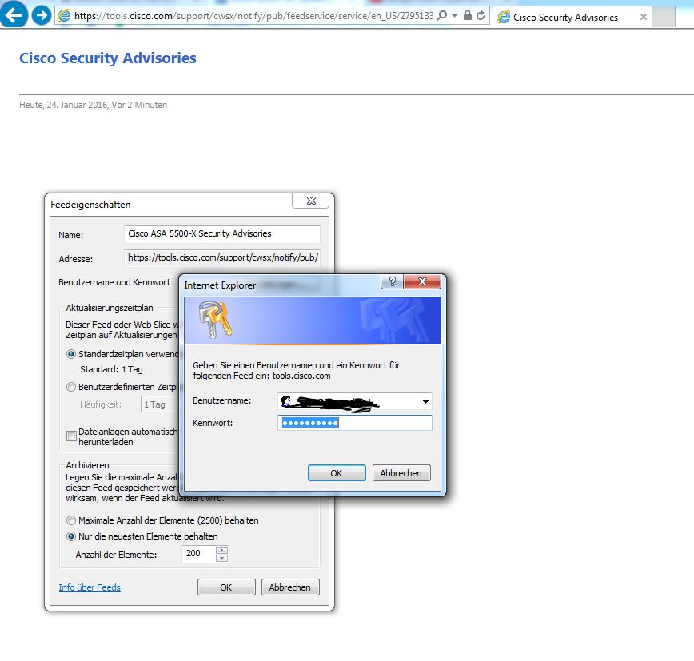
Task: Select Standardzeitplan verwenden radio button
Action: point(71,354)
